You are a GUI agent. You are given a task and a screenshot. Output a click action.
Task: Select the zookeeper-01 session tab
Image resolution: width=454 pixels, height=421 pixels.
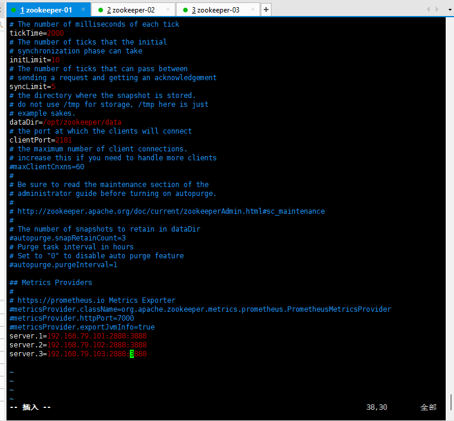(49, 10)
